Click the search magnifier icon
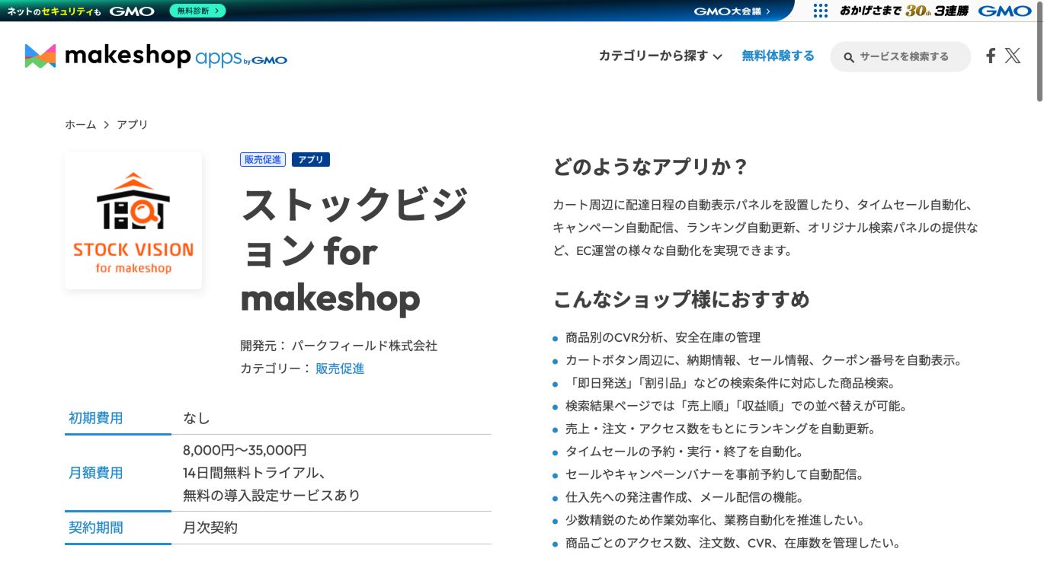Image resolution: width=1044 pixels, height=568 pixels. click(848, 56)
